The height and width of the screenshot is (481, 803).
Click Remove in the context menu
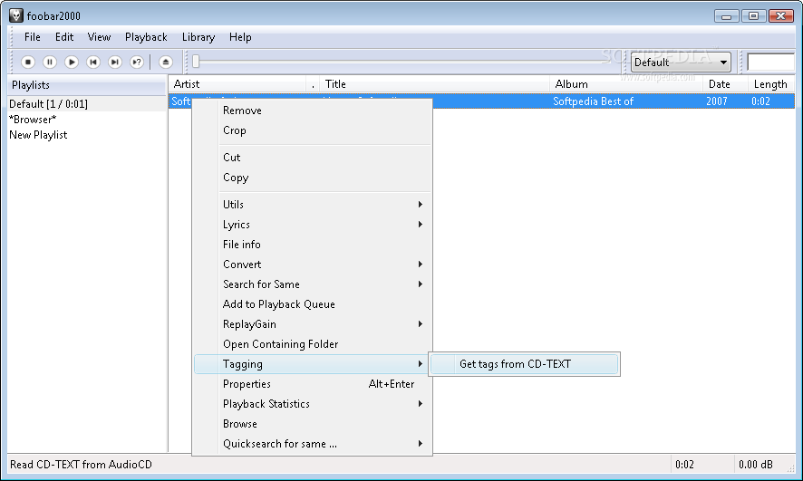point(312,111)
